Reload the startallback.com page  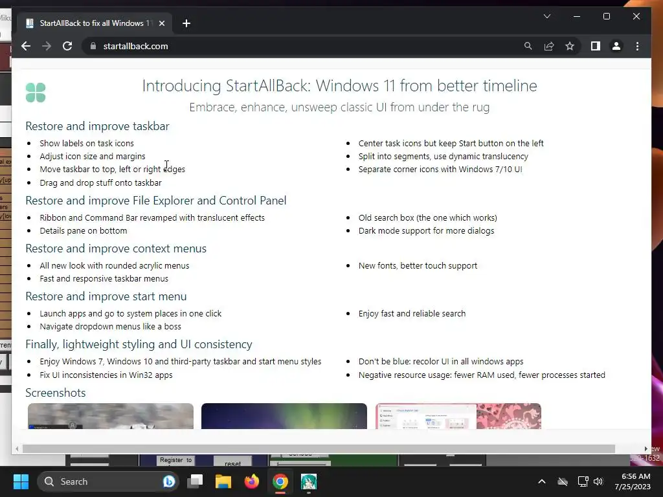pyautogui.click(x=67, y=46)
